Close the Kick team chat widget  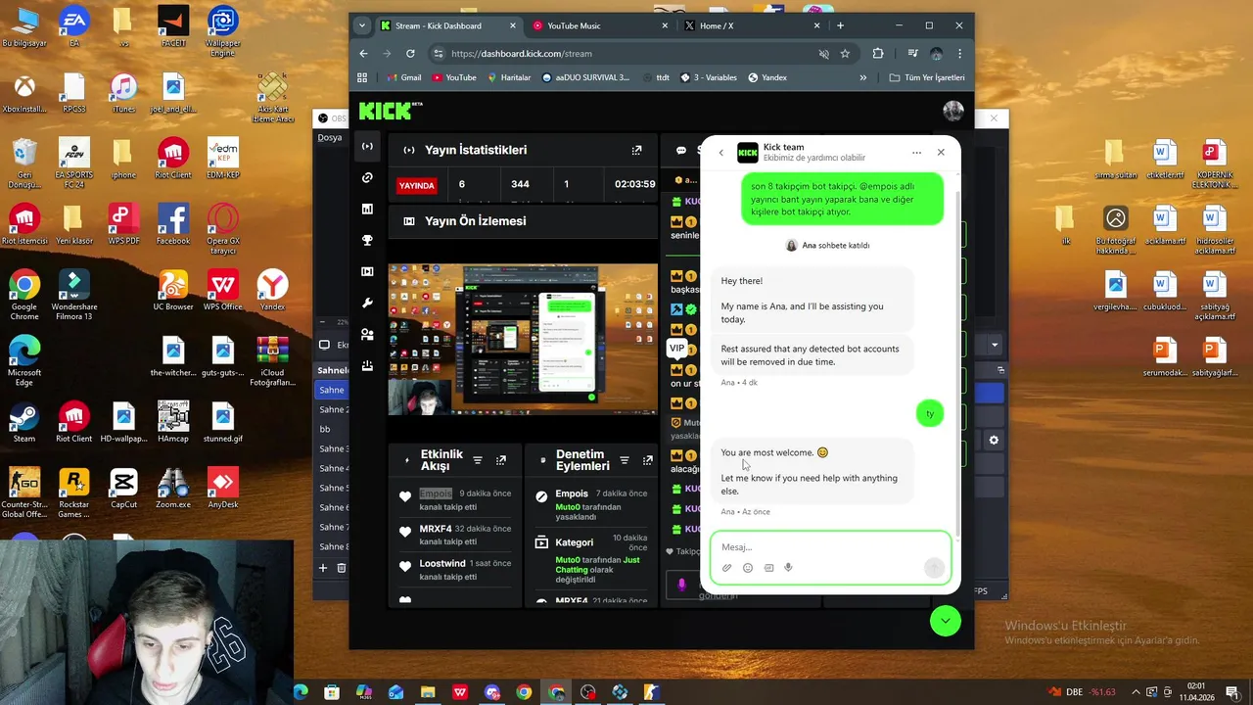(x=941, y=153)
